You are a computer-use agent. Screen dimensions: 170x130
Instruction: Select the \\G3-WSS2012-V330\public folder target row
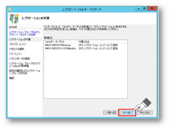86,48
